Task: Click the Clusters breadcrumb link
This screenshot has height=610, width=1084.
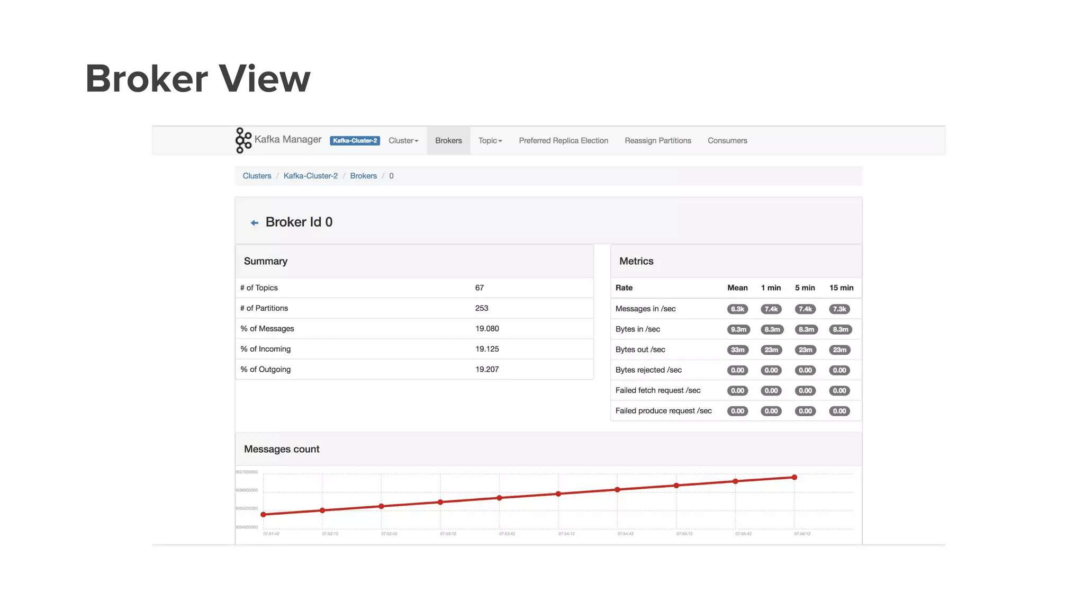Action: click(257, 176)
